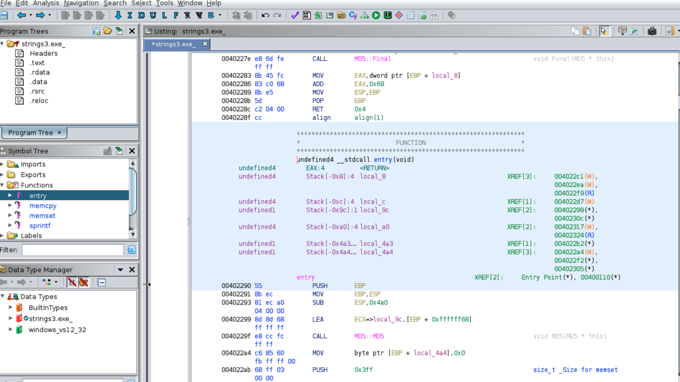Image resolution: width=680 pixels, height=382 pixels.
Task: Expand the Exports folder in Symbol Tree
Action: tap(3, 174)
